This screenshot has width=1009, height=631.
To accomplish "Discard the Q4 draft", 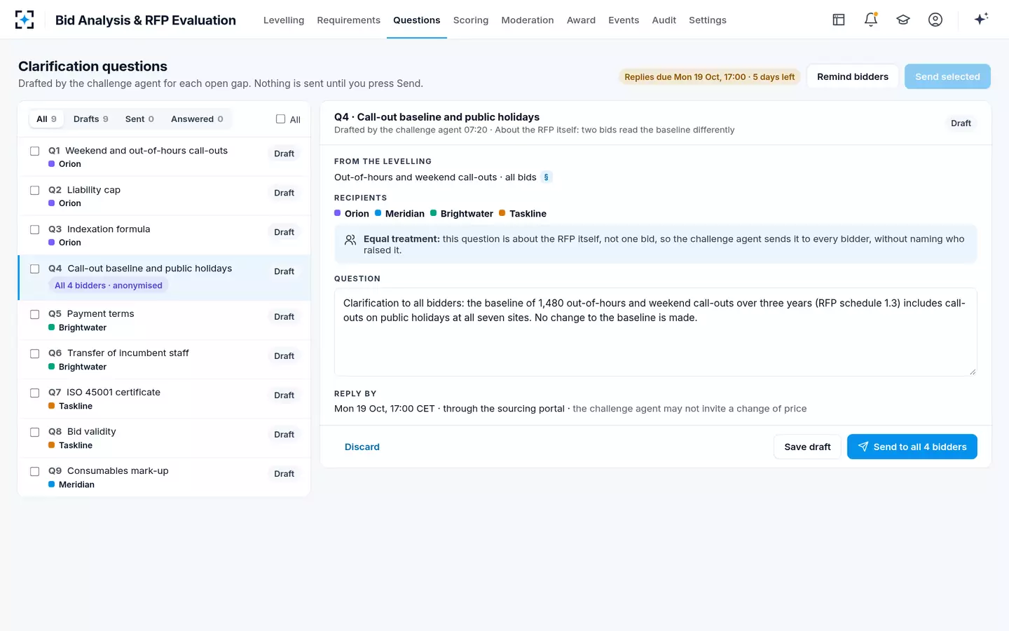I will tap(362, 447).
